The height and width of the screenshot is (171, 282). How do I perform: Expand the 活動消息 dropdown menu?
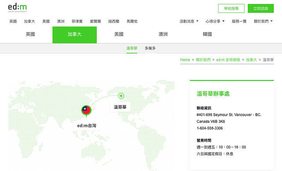189,22
